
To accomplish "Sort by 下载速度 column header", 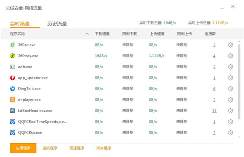I will click(x=102, y=34).
